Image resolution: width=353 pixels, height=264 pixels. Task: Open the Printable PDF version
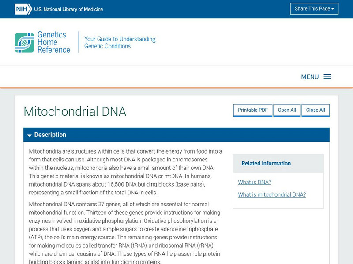pos(252,110)
